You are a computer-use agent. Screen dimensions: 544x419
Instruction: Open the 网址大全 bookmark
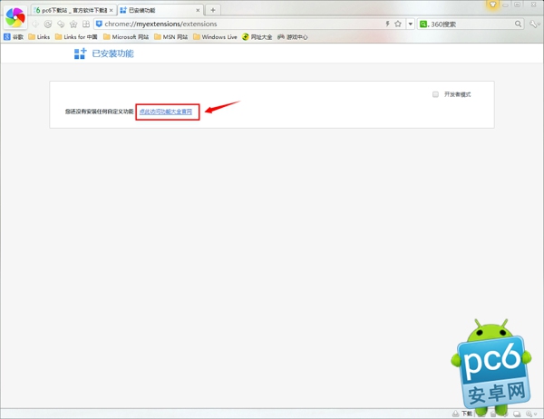pos(257,37)
